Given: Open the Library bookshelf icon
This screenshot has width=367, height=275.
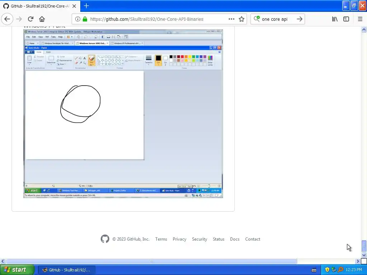Looking at the screenshot, I should click(335, 19).
